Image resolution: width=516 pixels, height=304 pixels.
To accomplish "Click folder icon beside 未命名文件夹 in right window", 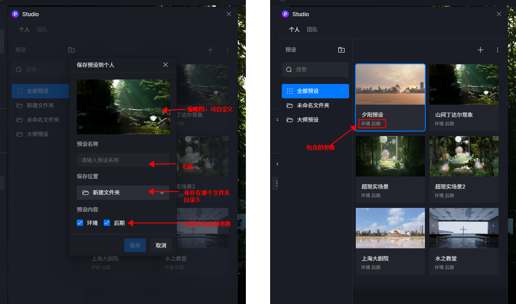I will click(x=289, y=106).
